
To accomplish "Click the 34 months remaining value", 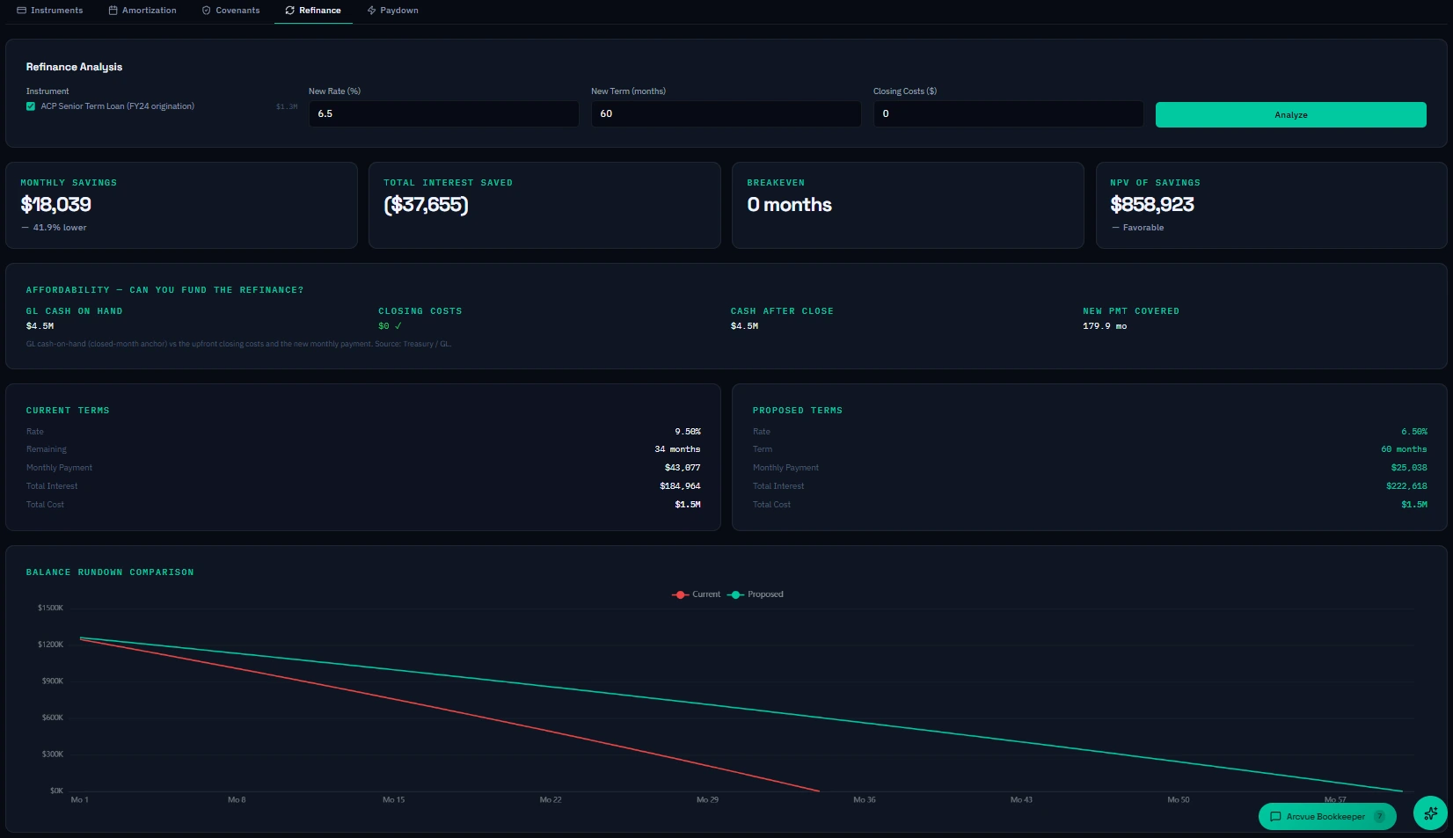I will tap(677, 449).
